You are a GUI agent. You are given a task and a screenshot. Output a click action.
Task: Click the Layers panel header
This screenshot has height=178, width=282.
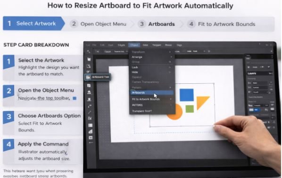click(x=259, y=73)
